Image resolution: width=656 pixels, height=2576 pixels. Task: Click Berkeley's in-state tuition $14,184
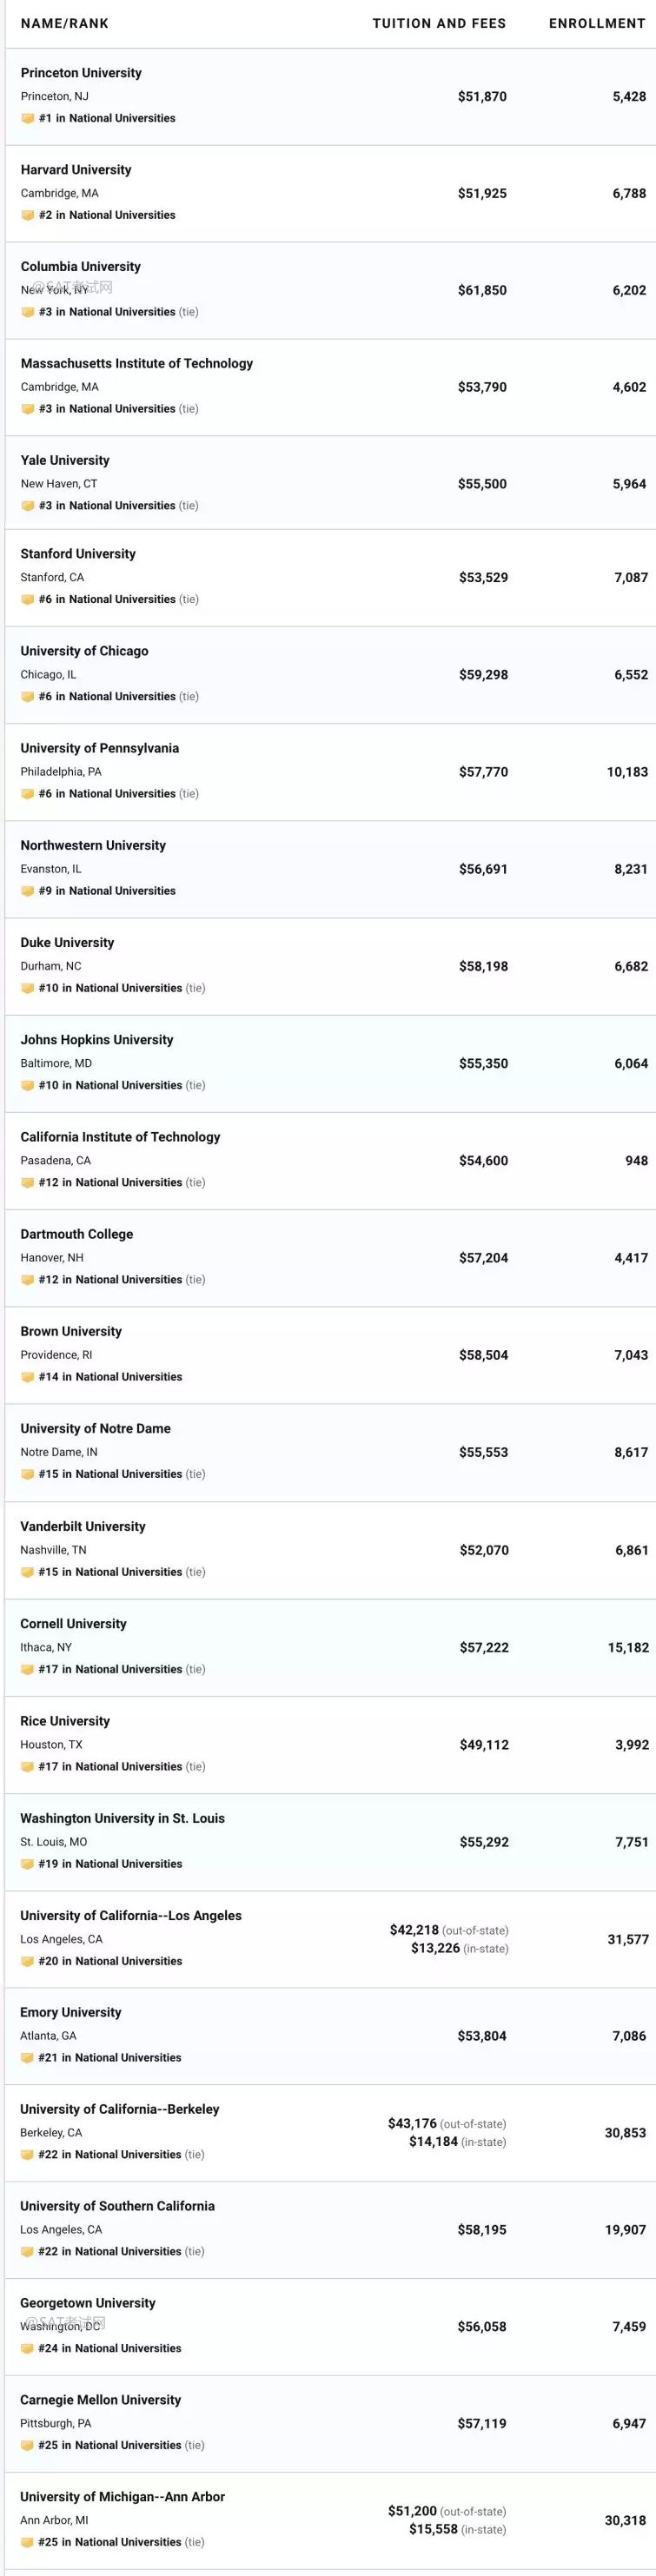point(433,2143)
